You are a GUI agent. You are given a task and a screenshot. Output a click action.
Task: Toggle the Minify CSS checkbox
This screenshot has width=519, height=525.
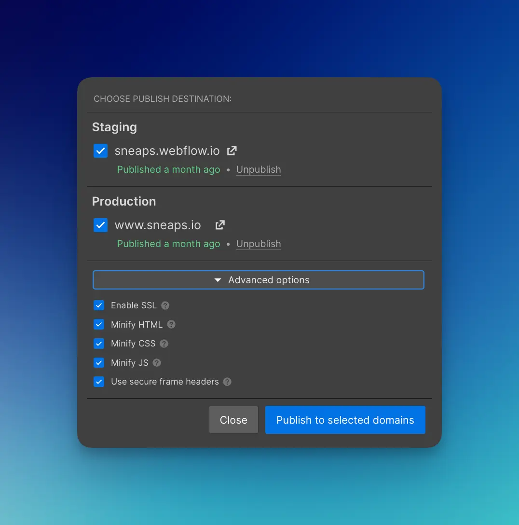tap(99, 344)
